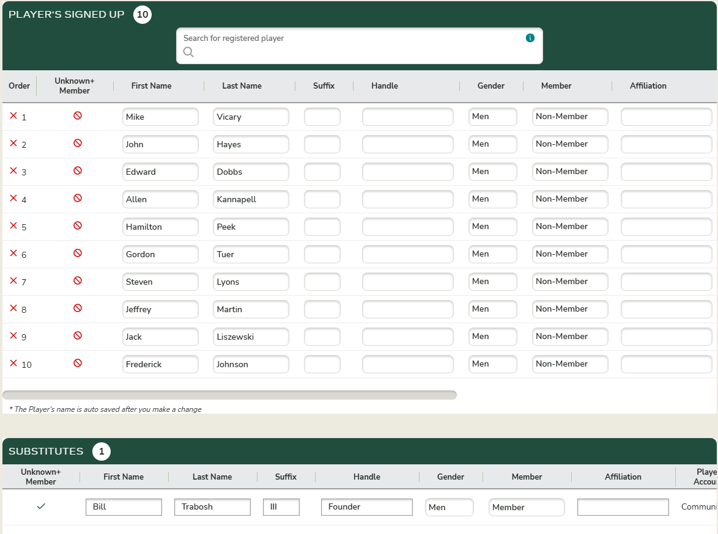
Task: Click the magnifying glass search icon
Action: tap(188, 53)
